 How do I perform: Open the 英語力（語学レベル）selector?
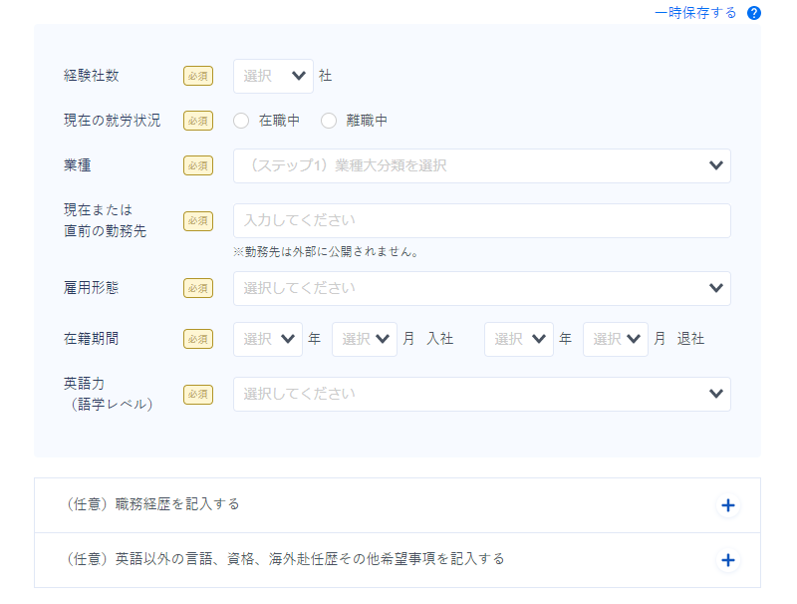click(482, 394)
